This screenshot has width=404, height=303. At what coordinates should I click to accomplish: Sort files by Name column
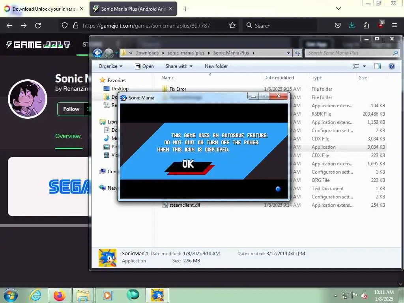pyautogui.click(x=168, y=78)
